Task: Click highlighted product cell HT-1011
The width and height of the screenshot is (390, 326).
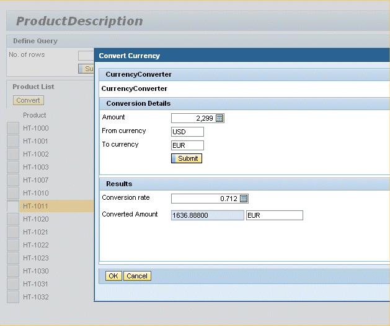Action: click(x=56, y=206)
